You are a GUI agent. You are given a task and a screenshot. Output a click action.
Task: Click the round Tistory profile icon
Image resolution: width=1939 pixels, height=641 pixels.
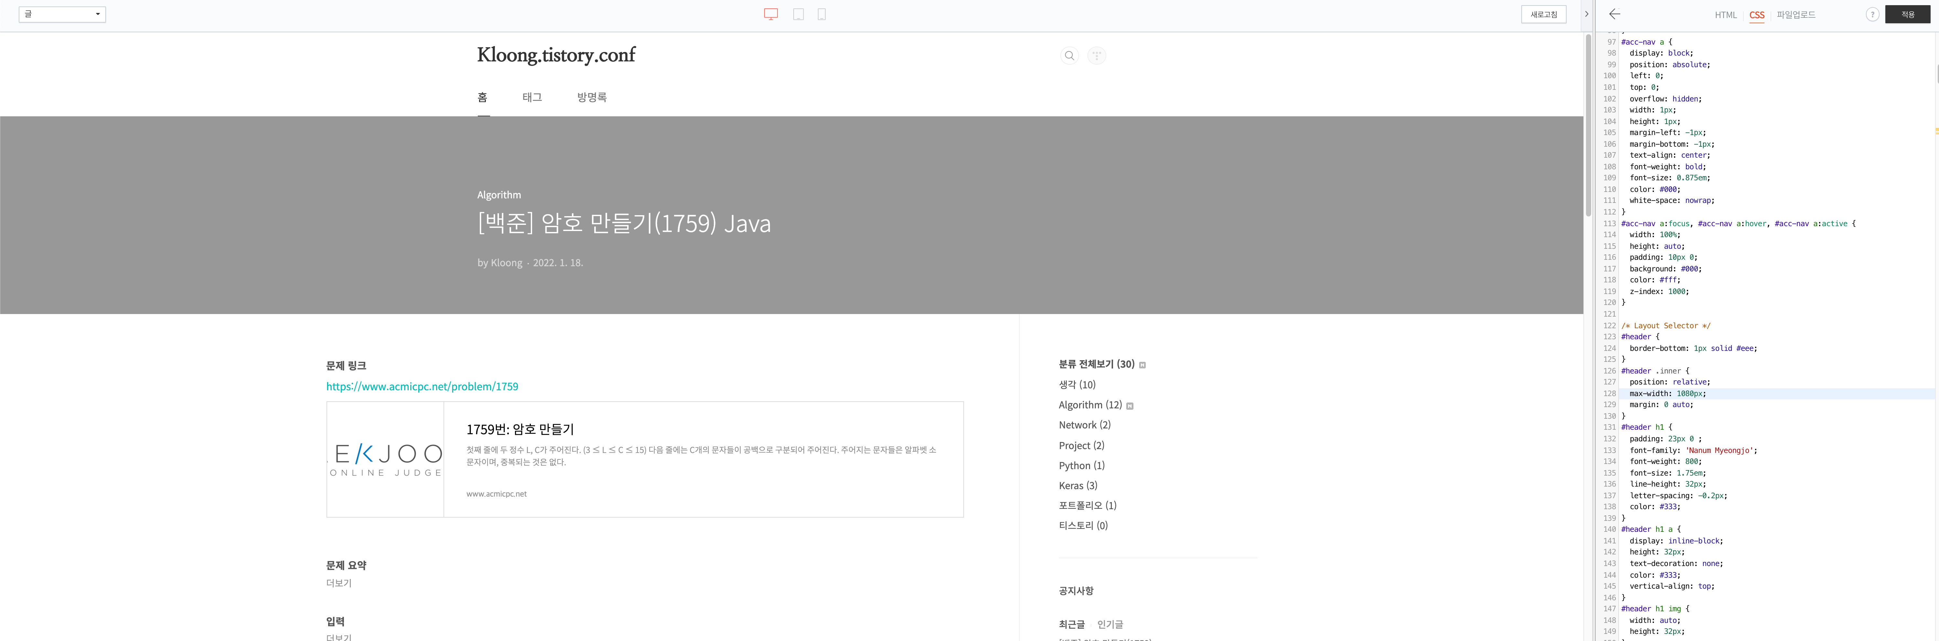point(1097,56)
